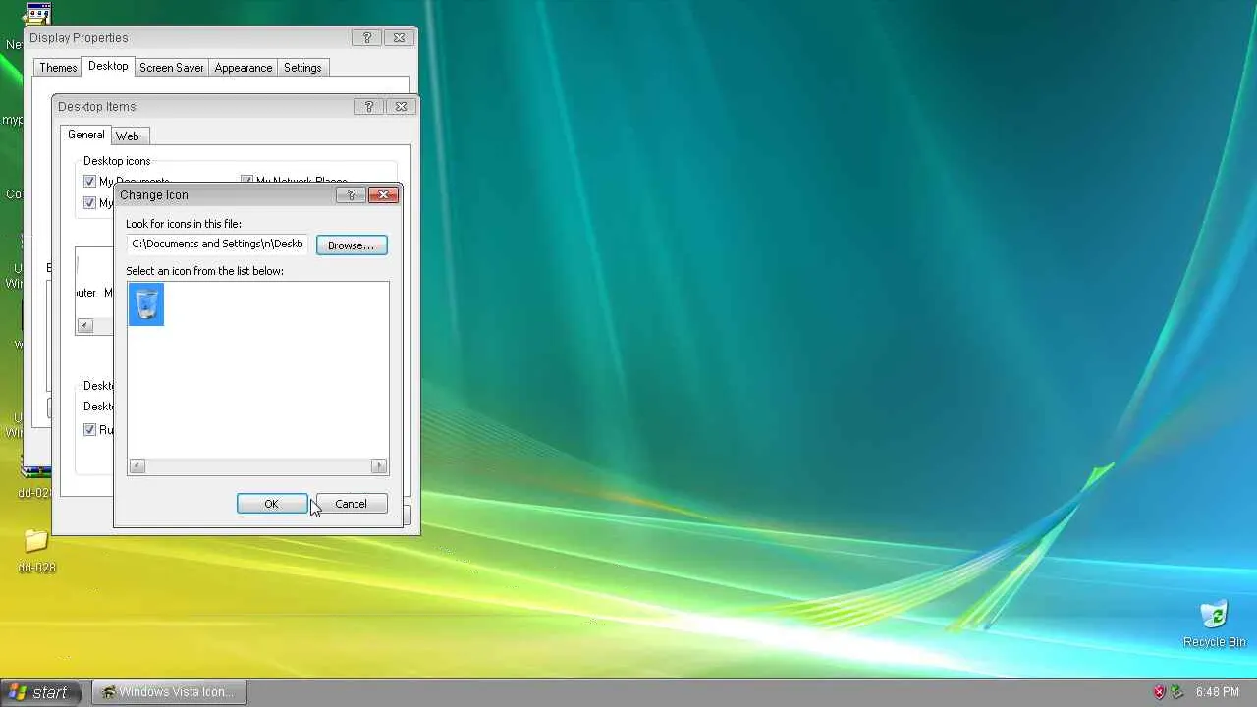Click left scroll arrow in Desktop Items icon list
Screen dimensions: 1257x707
pos(85,325)
